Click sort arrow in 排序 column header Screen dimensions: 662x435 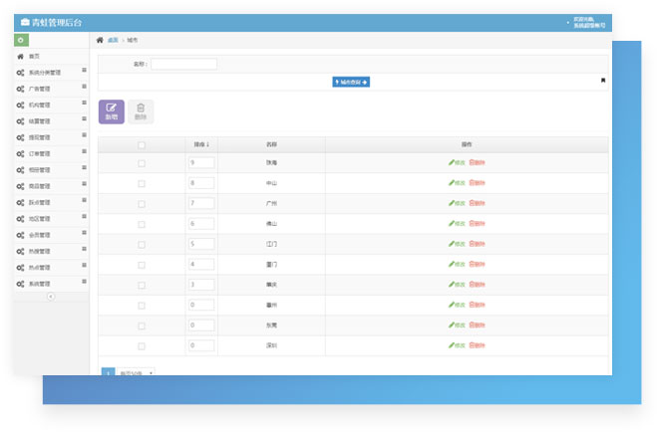pos(207,144)
